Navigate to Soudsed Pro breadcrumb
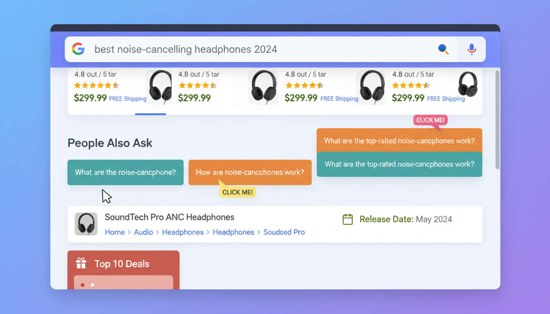550x314 pixels. [x=284, y=232]
